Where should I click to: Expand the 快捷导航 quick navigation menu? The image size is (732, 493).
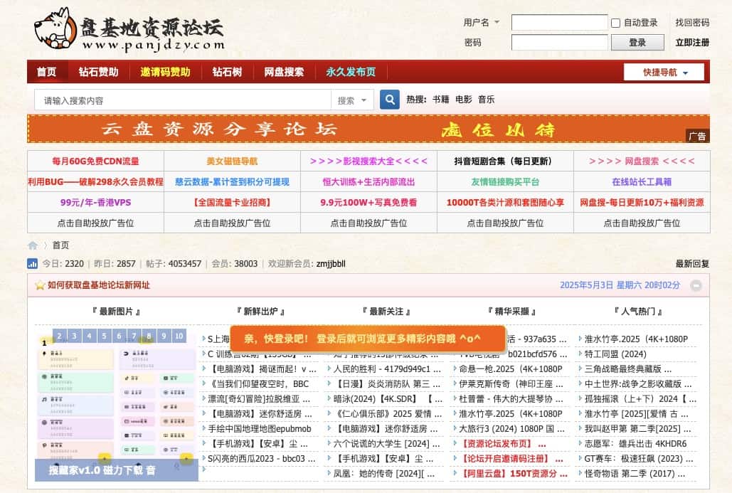tap(663, 72)
